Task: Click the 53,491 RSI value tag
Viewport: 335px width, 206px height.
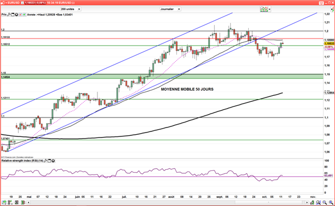Action: pyautogui.click(x=328, y=175)
